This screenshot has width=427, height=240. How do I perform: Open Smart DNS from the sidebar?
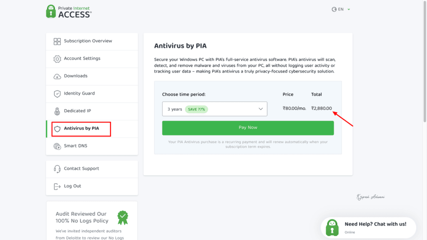(x=92, y=146)
